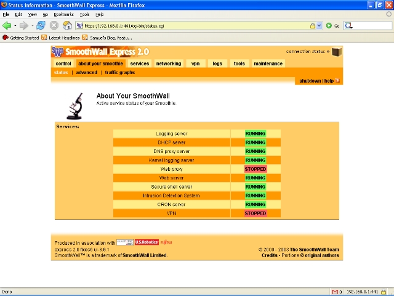Click the site favicon in URL bar
This screenshot has height=296, width=394.
click(79, 26)
